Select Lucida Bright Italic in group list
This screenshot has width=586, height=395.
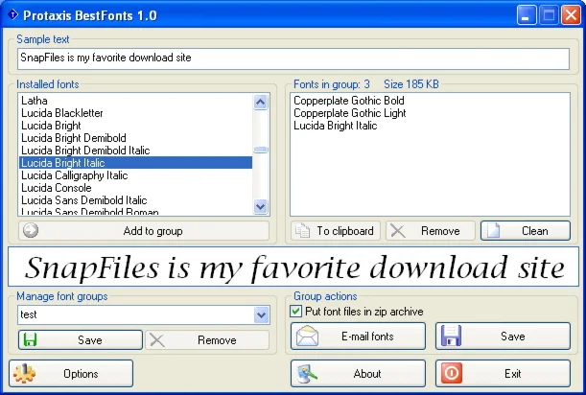[x=430, y=126]
